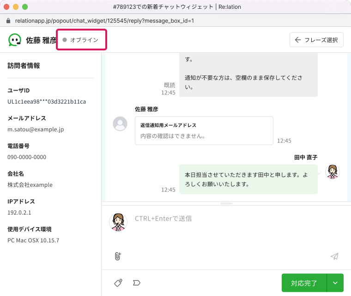Image resolution: width=351 pixels, height=296 pixels.
Task: Open the dropdown arrow next to 対応完了
Action: pos(335,283)
